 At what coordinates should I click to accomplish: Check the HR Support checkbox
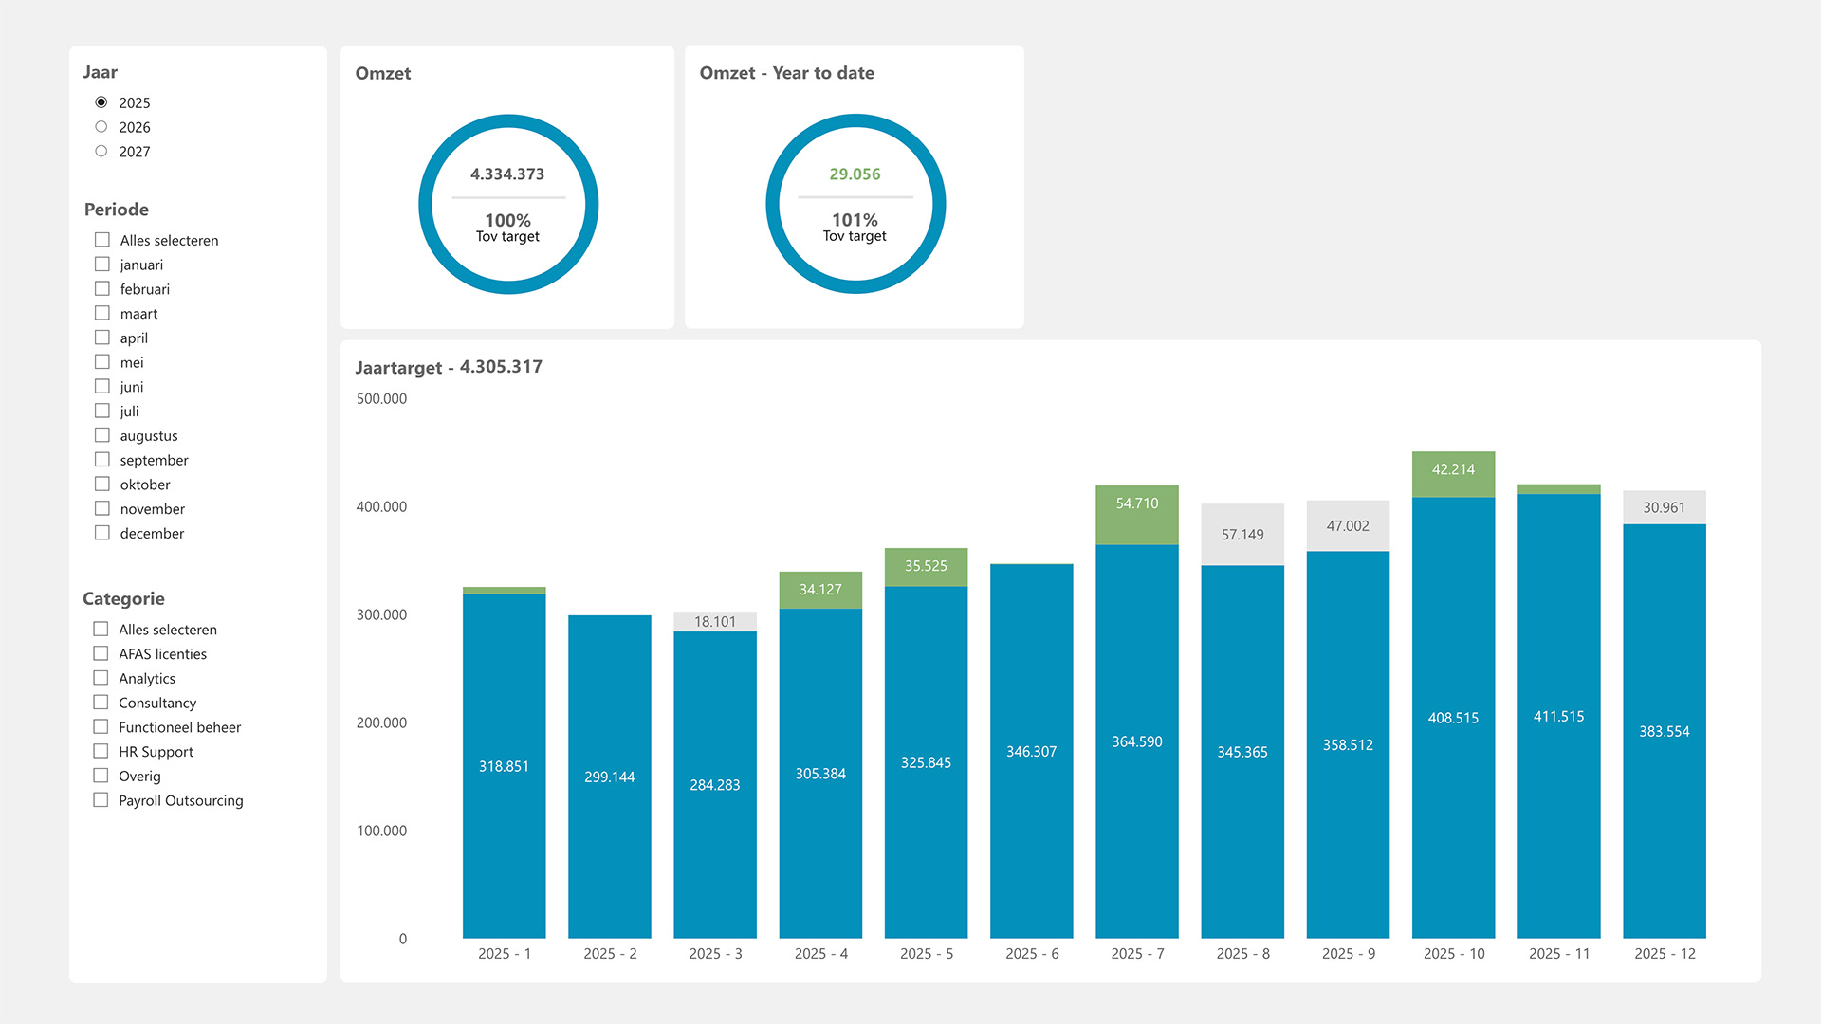point(101,751)
